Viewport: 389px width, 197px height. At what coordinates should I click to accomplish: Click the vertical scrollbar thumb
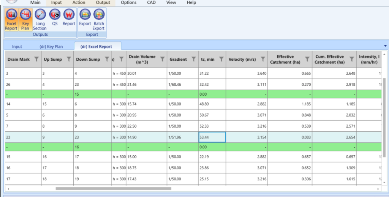(x=384, y=118)
